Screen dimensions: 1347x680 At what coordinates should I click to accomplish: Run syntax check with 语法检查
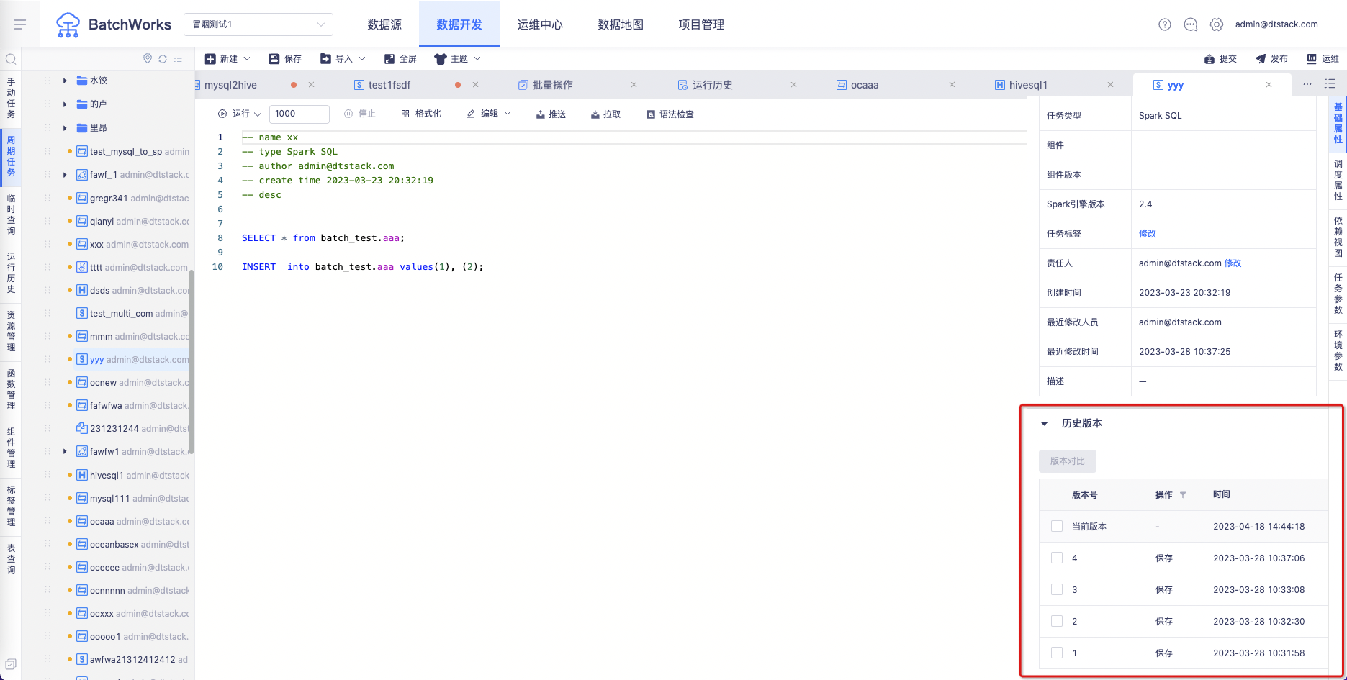tap(670, 114)
